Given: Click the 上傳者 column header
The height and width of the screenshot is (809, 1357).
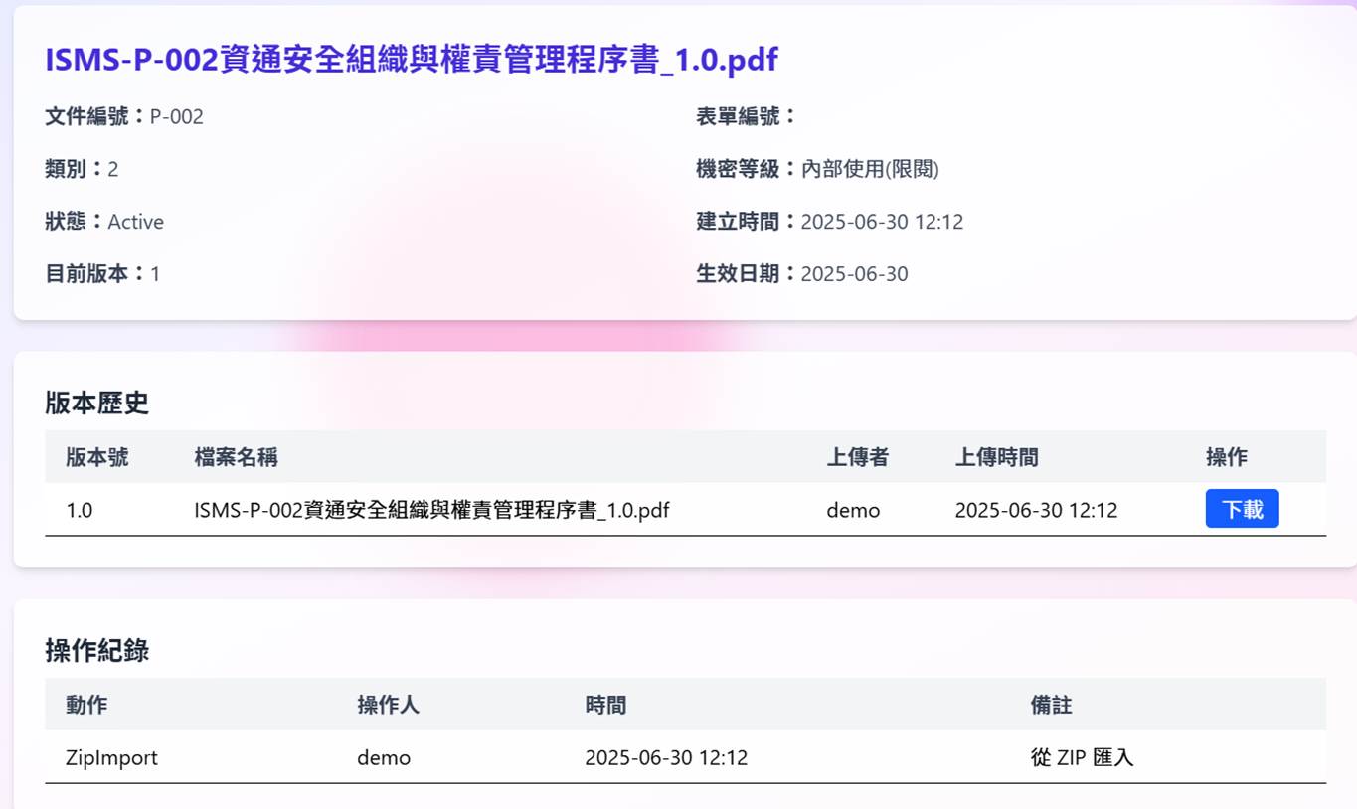Looking at the screenshot, I should pos(857,457).
